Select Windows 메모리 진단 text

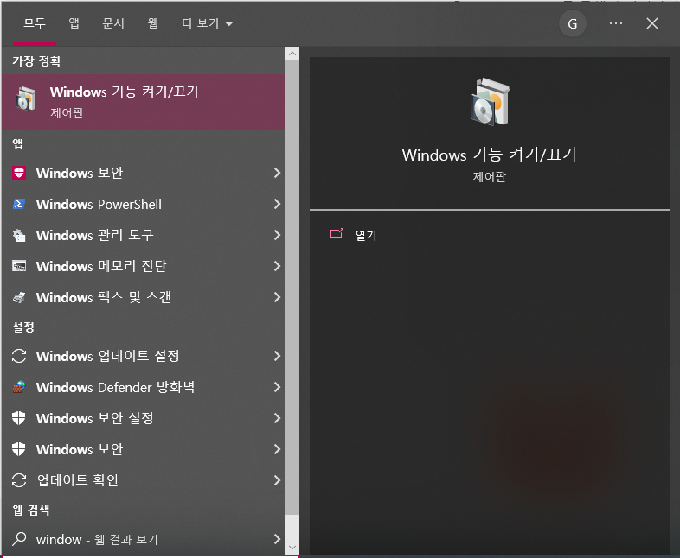[101, 266]
